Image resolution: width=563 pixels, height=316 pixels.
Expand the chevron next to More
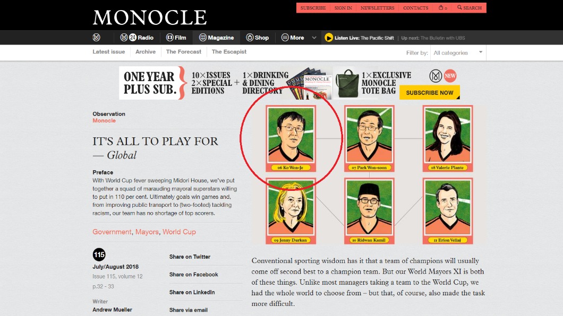click(314, 38)
